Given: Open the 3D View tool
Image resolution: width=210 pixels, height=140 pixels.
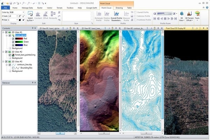Looking at the screenshot, I should [x=181, y=15].
